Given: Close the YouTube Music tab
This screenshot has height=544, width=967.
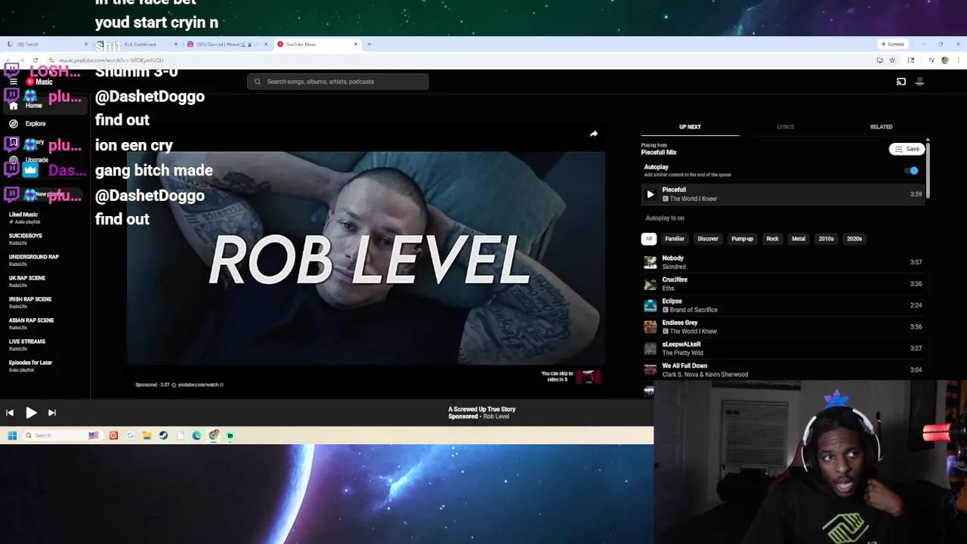Looking at the screenshot, I should pyautogui.click(x=356, y=44).
